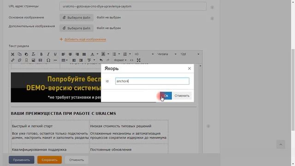Click Отменить in the Якорь dialog
The image size is (295, 166).
point(182,95)
